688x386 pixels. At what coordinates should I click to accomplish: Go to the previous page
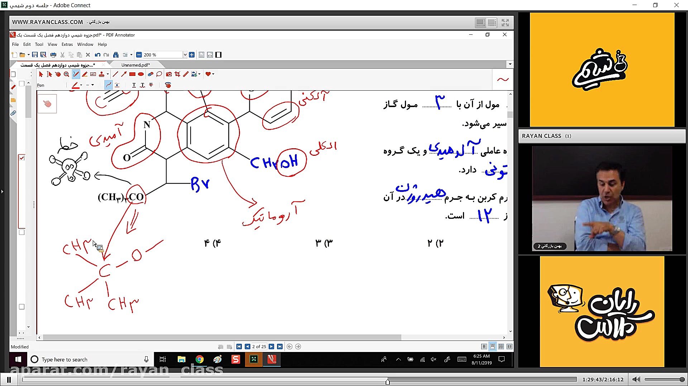pyautogui.click(x=247, y=347)
